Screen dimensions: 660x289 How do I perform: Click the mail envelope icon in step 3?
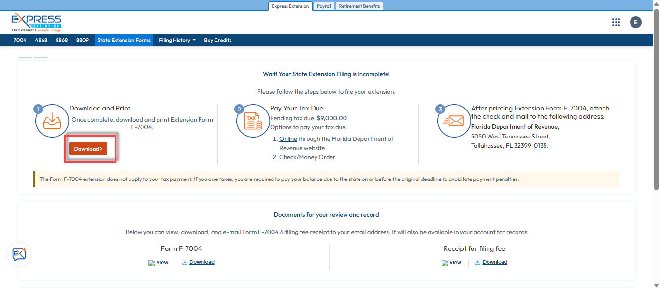454,121
